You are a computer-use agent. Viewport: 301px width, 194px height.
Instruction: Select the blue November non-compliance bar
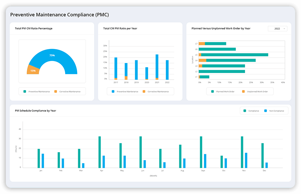click(x=246, y=160)
